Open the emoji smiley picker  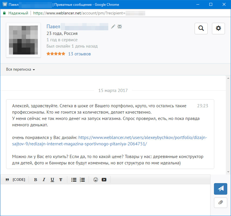[x=96, y=180]
